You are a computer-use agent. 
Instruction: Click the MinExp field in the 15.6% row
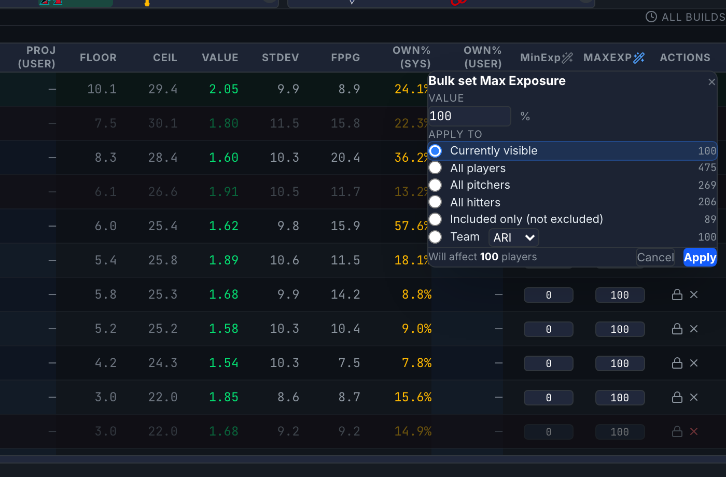click(549, 398)
